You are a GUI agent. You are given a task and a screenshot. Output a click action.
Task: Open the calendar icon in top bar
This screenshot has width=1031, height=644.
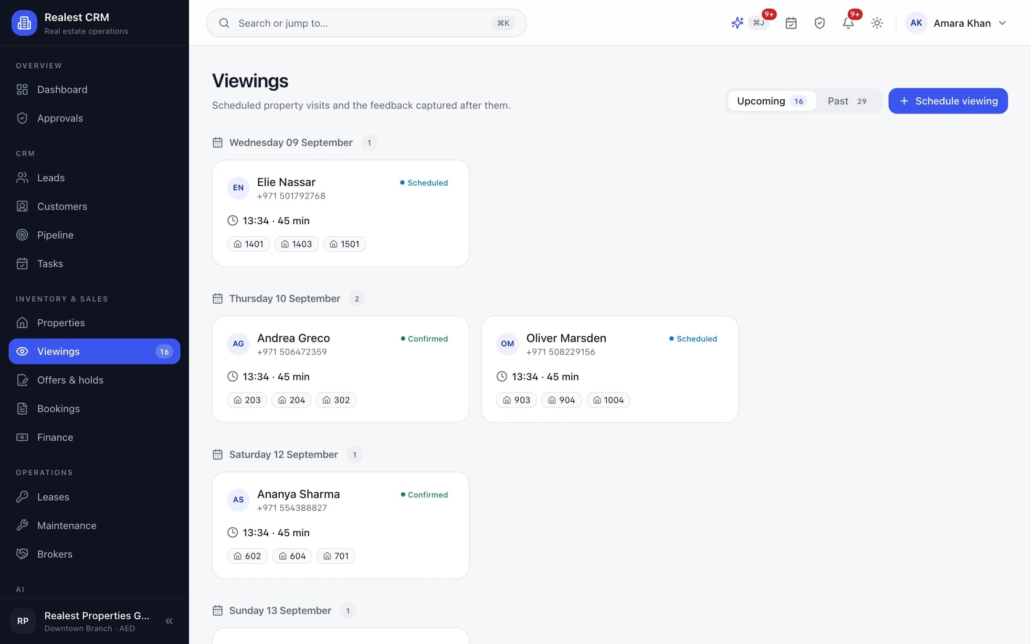(791, 23)
